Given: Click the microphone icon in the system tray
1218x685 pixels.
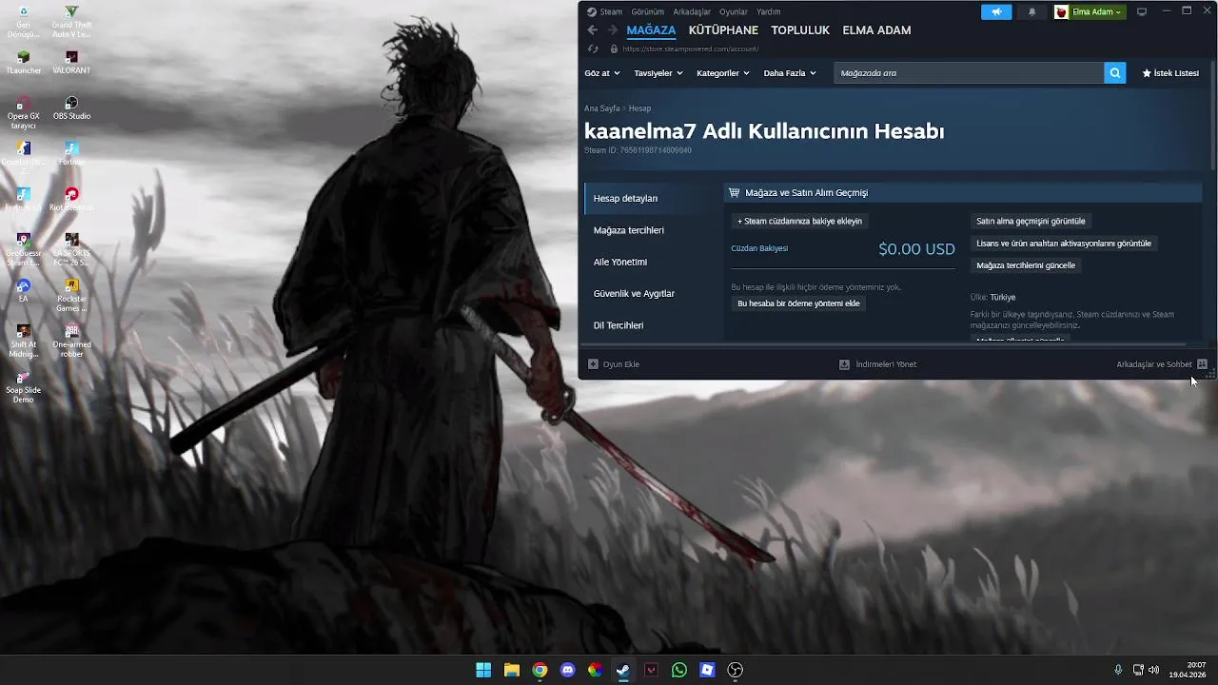Looking at the screenshot, I should tap(1118, 670).
